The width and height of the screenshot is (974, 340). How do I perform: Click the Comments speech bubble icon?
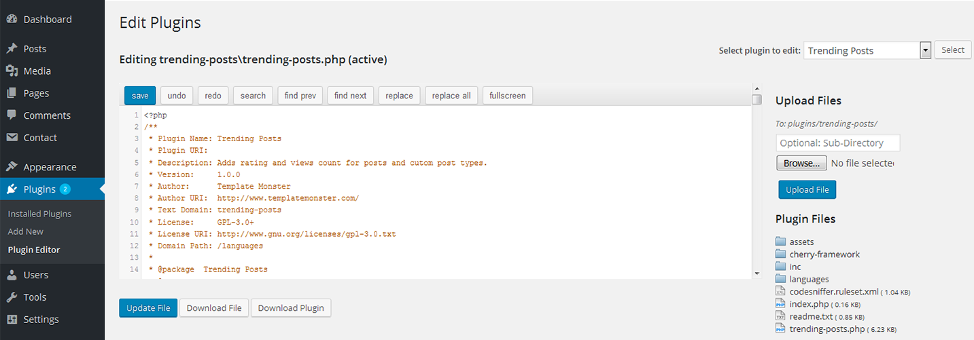(12, 115)
